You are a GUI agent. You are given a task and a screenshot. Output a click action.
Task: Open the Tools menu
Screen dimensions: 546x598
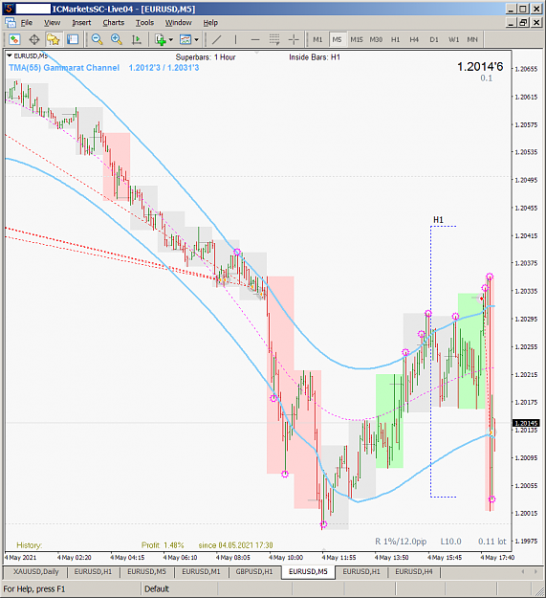click(x=144, y=23)
